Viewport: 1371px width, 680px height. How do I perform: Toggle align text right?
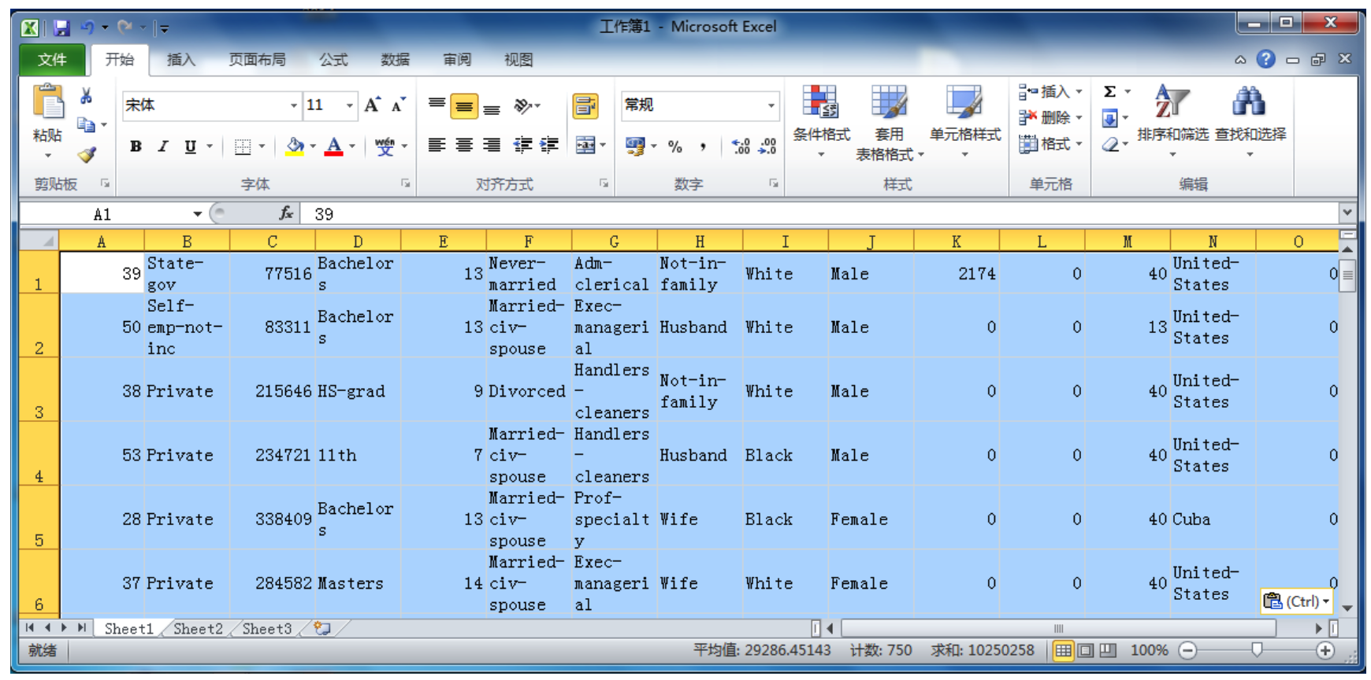coord(492,146)
